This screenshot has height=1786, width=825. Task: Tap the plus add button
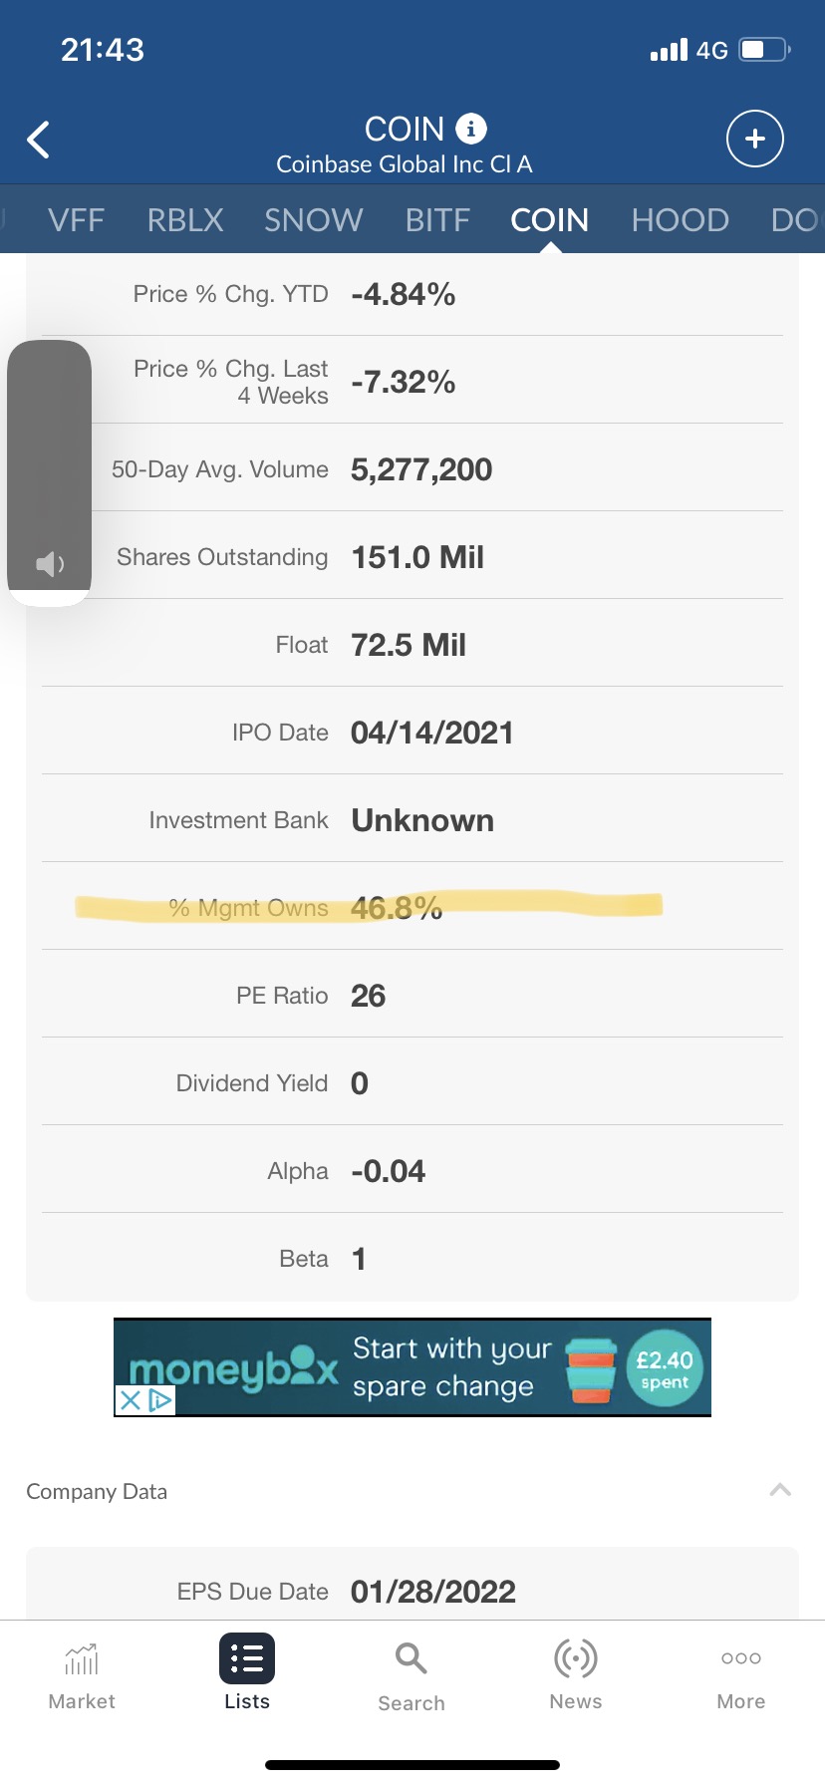tap(754, 139)
